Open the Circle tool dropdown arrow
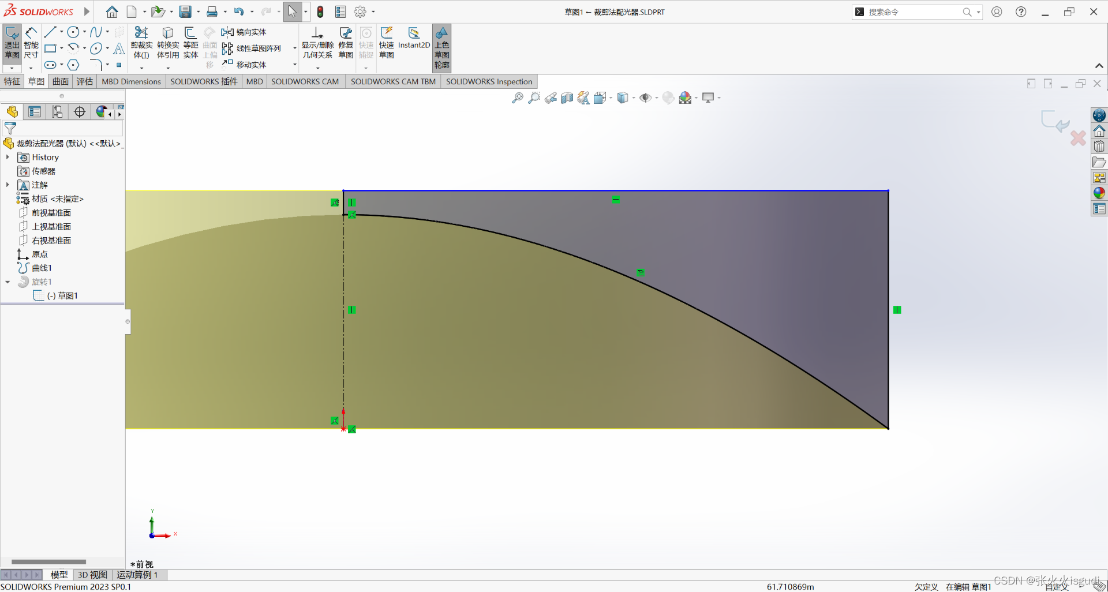Screen dimensions: 1108x592 (x=84, y=32)
